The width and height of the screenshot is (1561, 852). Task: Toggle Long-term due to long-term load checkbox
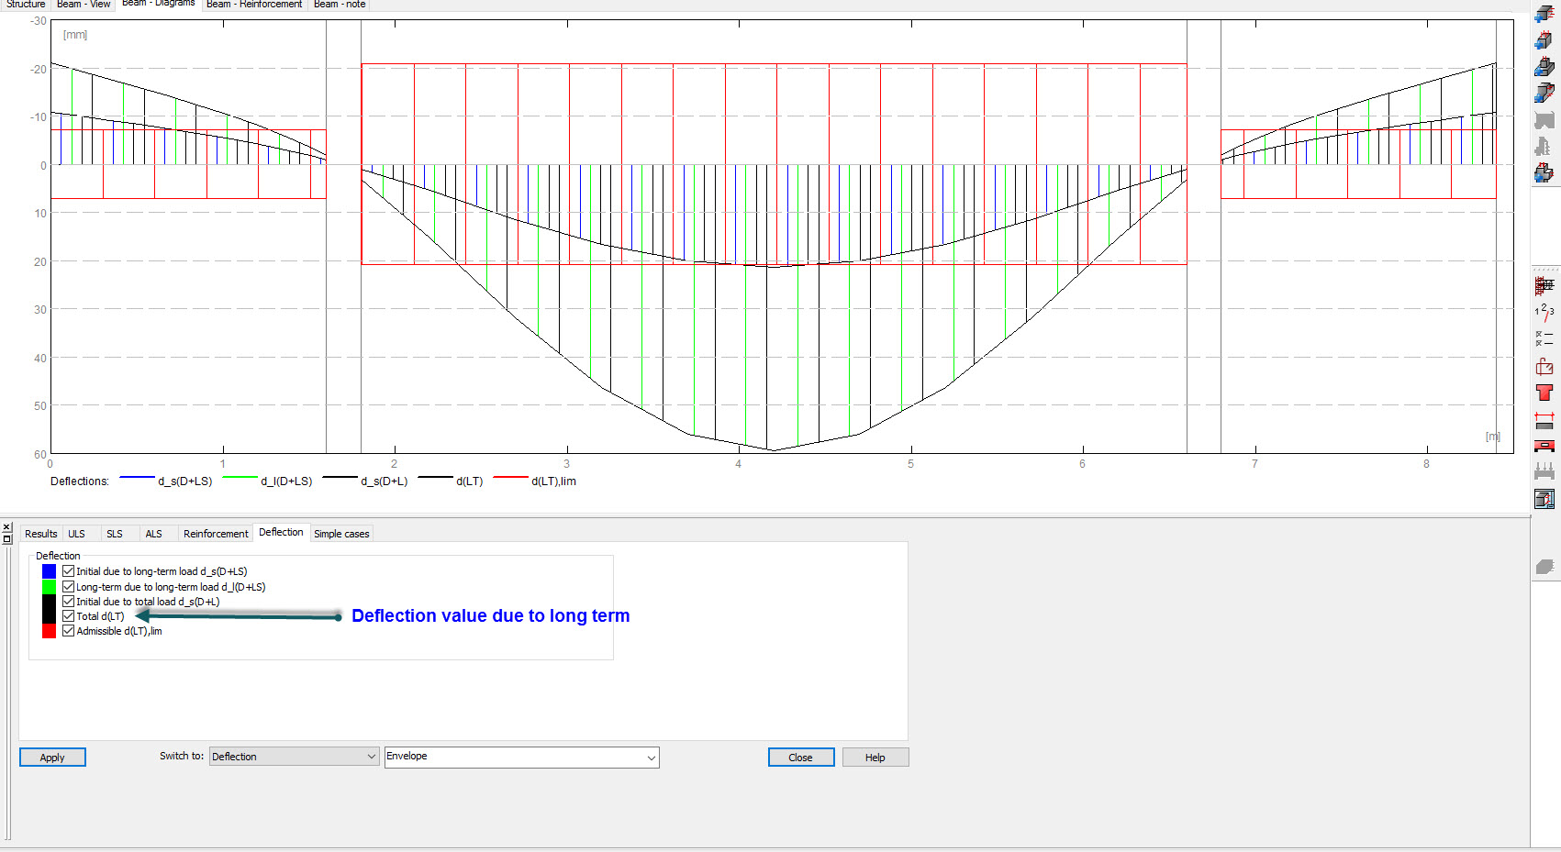pyautogui.click(x=68, y=587)
